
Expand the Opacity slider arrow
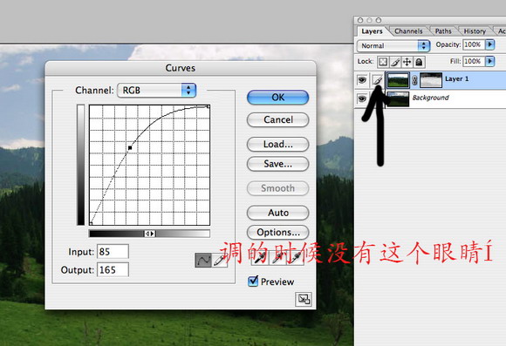(490, 44)
